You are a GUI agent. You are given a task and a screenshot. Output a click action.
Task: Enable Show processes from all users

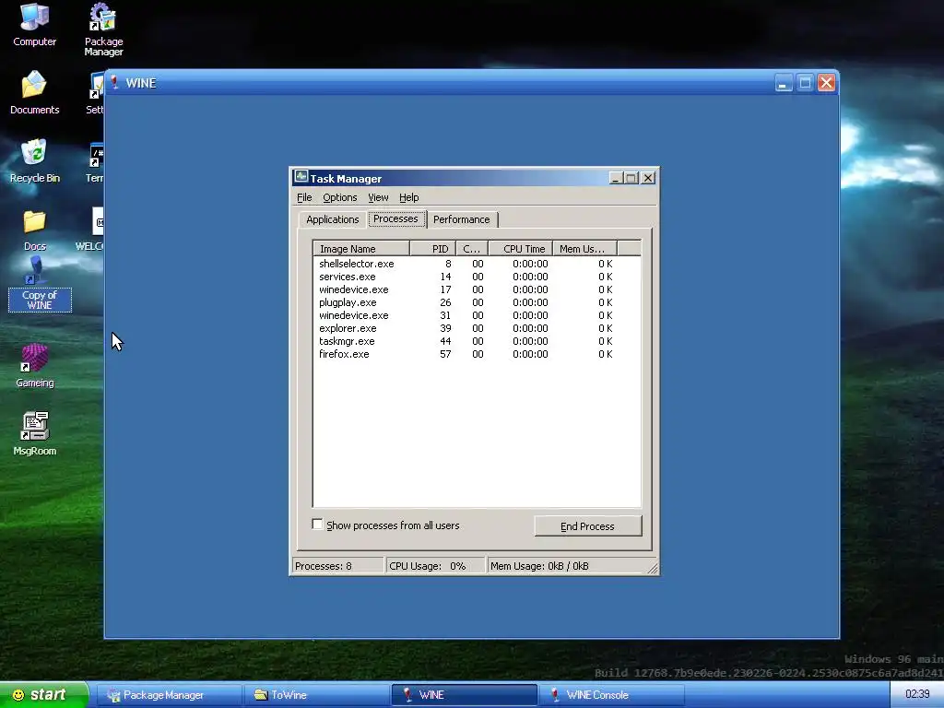pos(317,525)
